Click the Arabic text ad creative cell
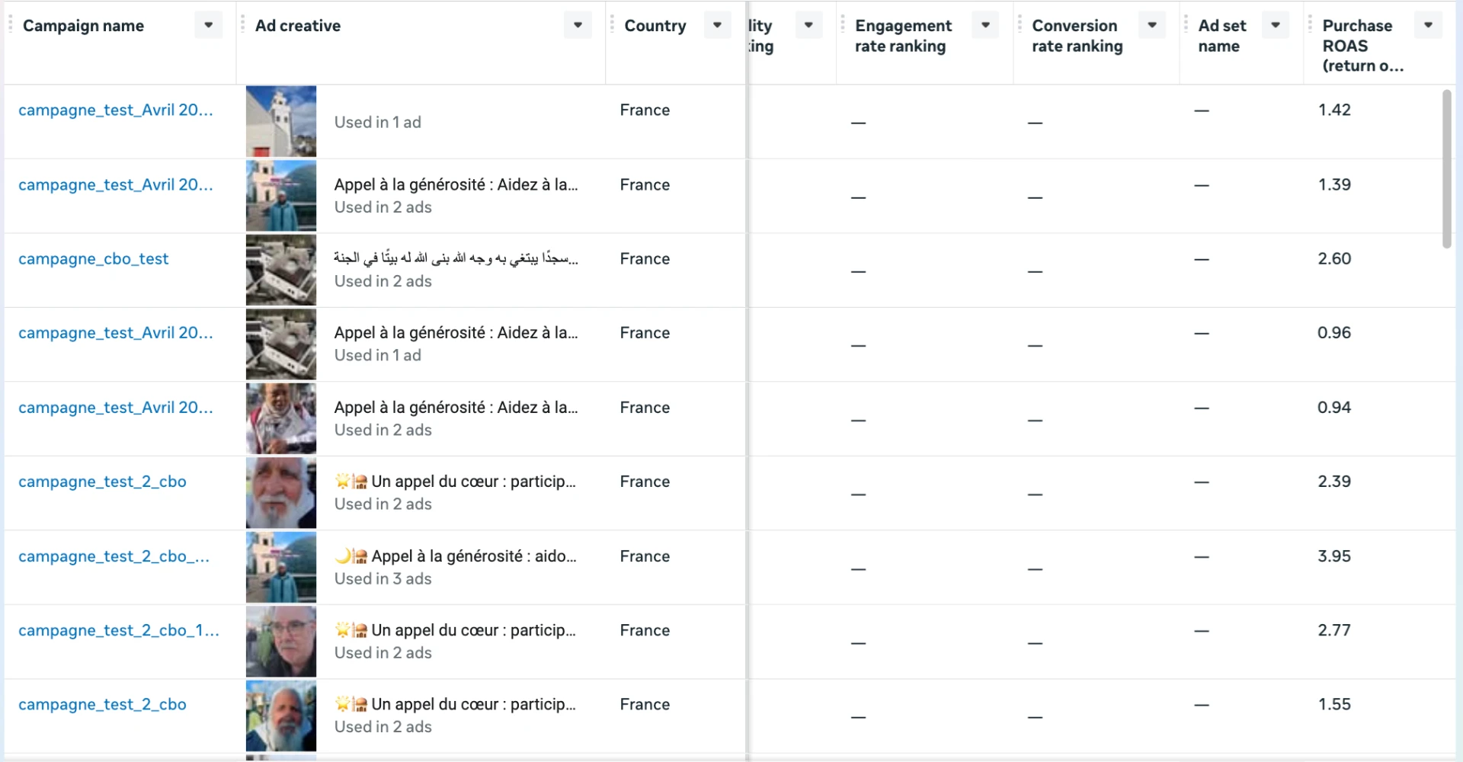The width and height of the screenshot is (1463, 762). (x=456, y=270)
